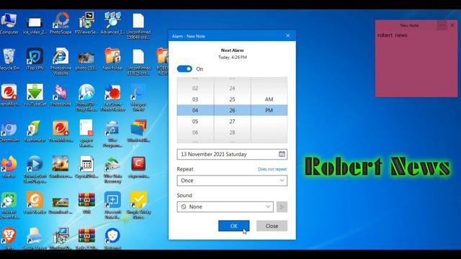Open the calendar picker icon in date field
The image size is (461, 259).
coord(282,154)
